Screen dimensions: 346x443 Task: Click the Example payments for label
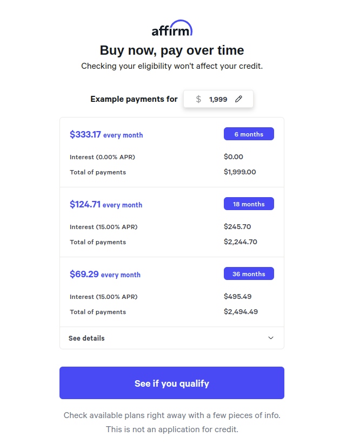click(134, 99)
